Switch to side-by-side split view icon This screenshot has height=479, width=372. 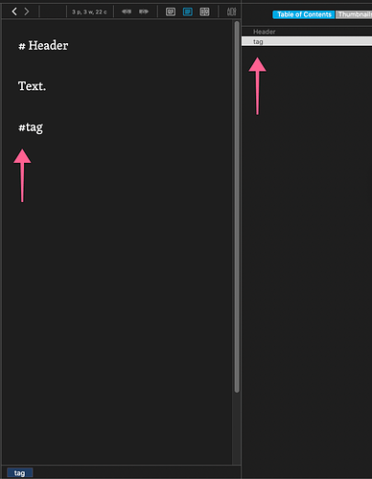[204, 11]
